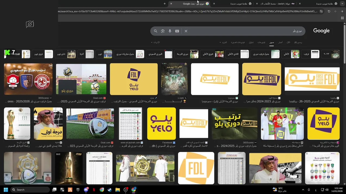Click the سعوديبيديا source link
Screen dimensions: 346x194
click(x=233, y=98)
